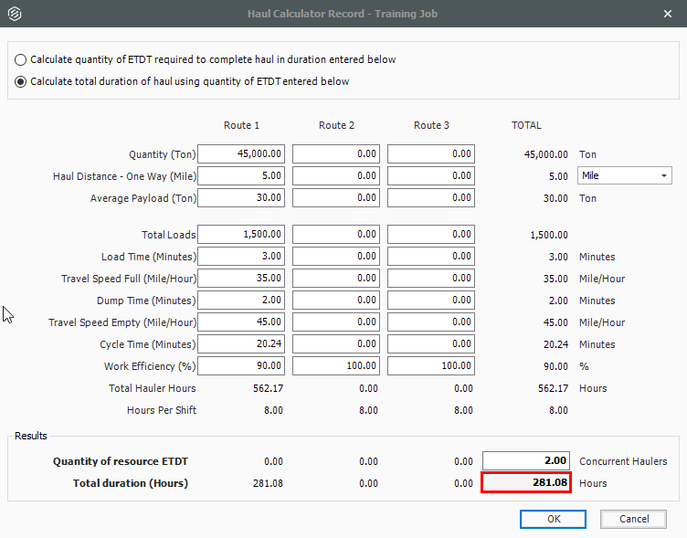Edit Route 1 Travel Speed Empty field
This screenshot has height=538, width=687.
(242, 322)
